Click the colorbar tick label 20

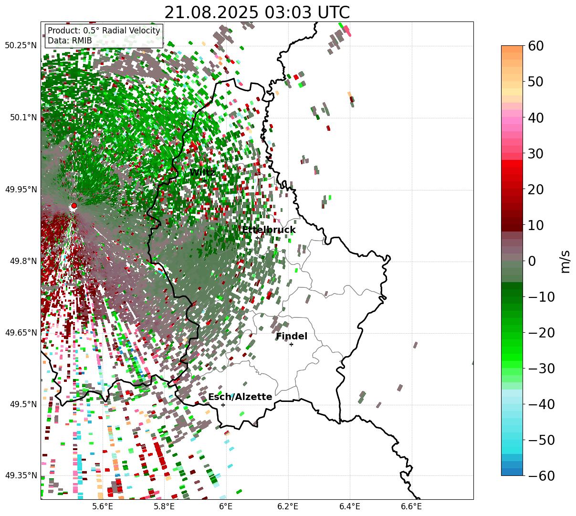(x=535, y=190)
